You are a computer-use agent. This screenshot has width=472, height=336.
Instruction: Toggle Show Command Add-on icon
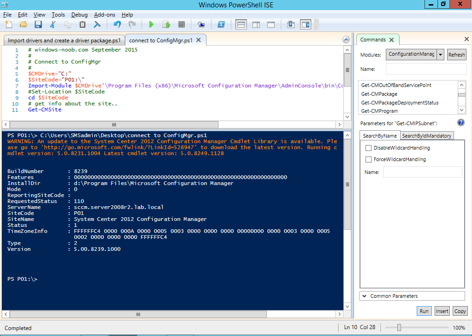(306, 25)
